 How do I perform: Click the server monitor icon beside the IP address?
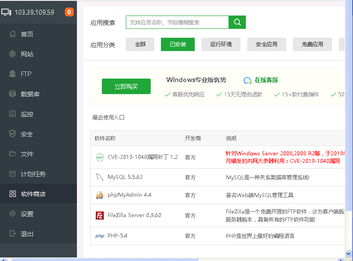tap(6, 12)
